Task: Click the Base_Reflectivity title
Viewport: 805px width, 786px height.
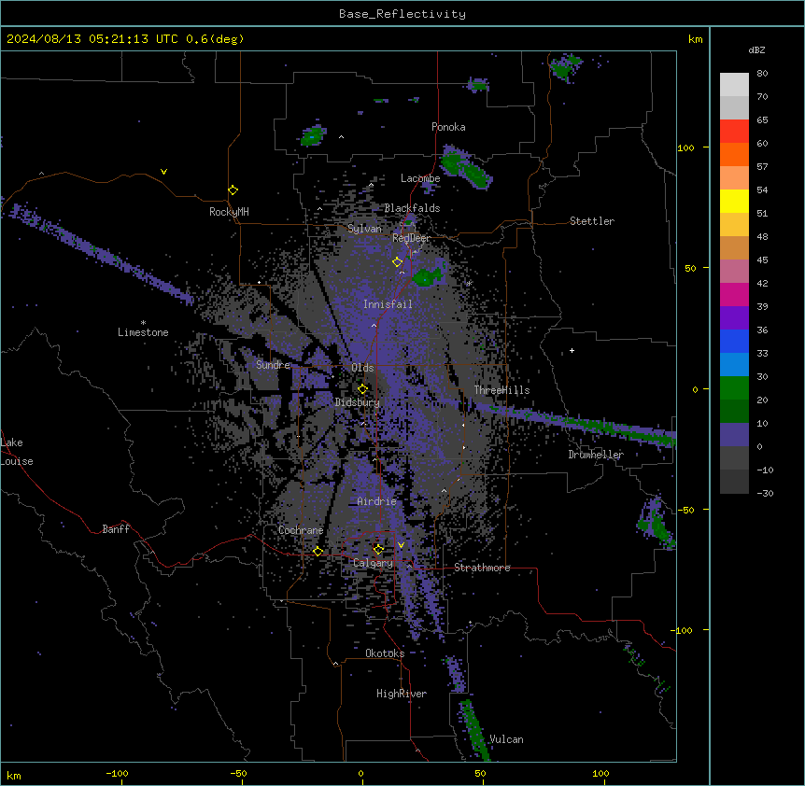Action: (402, 14)
